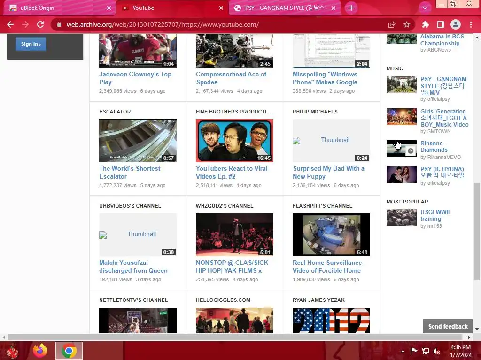Close the YouTube tab
481x360 pixels.
pyautogui.click(x=221, y=8)
